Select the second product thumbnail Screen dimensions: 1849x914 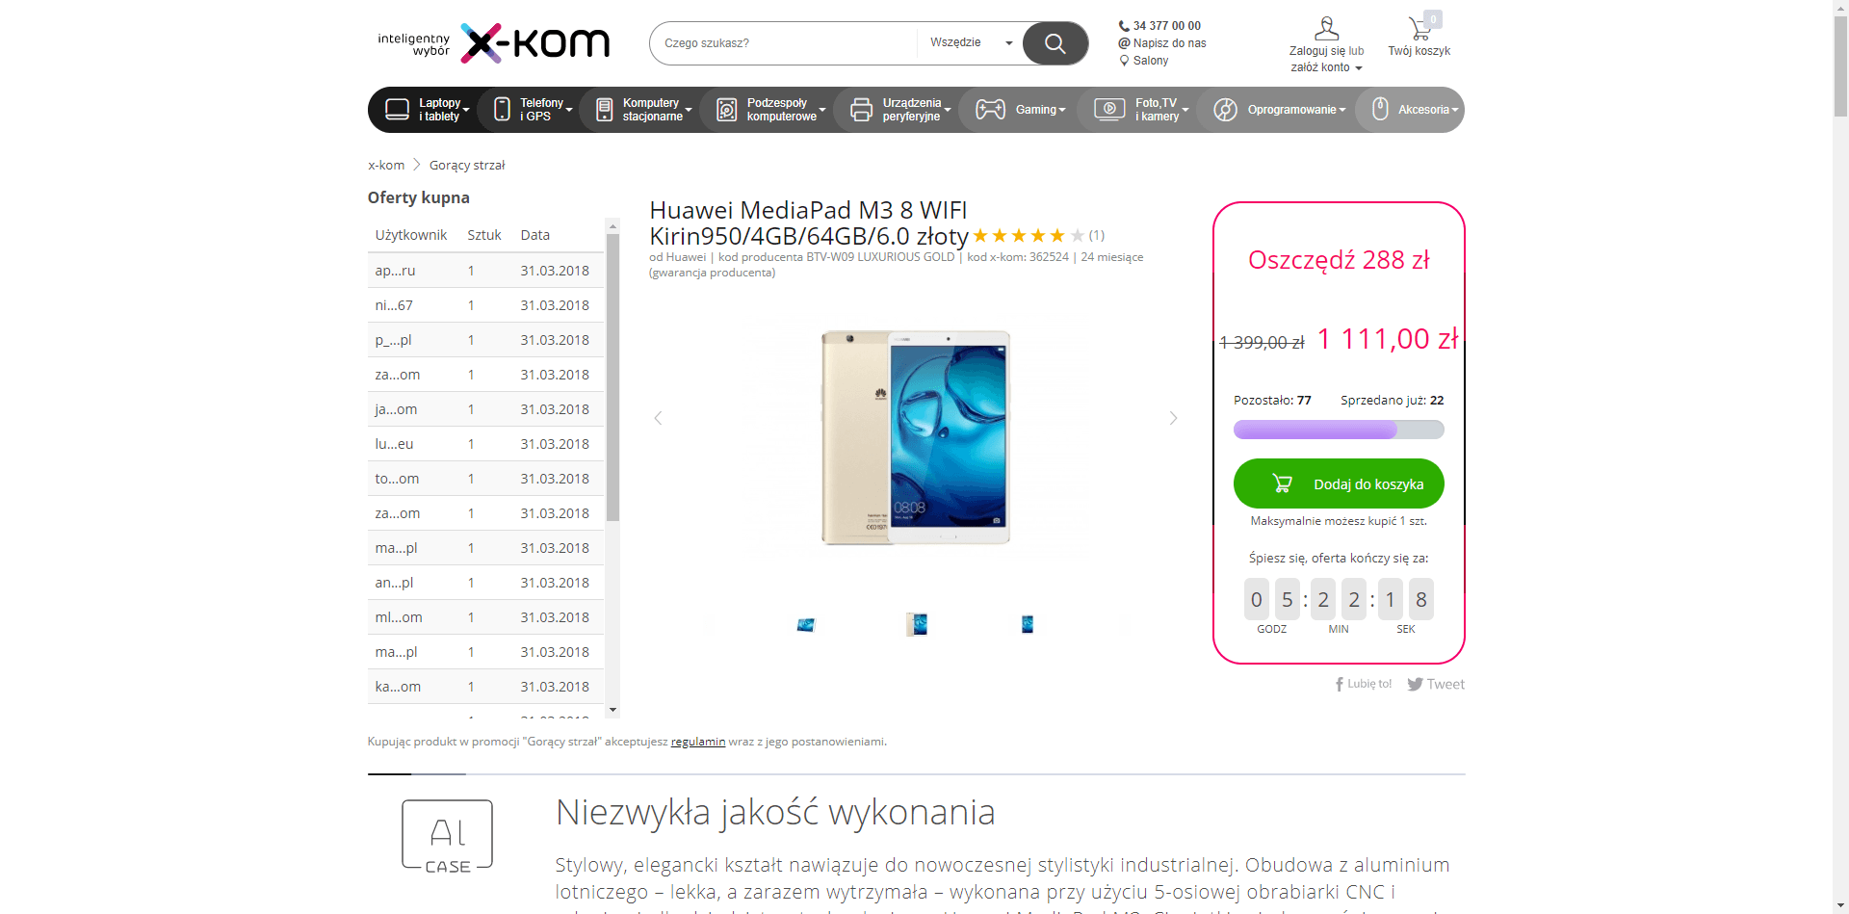pos(917,624)
